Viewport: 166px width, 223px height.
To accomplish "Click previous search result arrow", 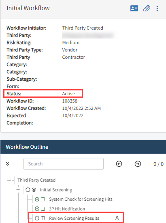I will (119, 164).
